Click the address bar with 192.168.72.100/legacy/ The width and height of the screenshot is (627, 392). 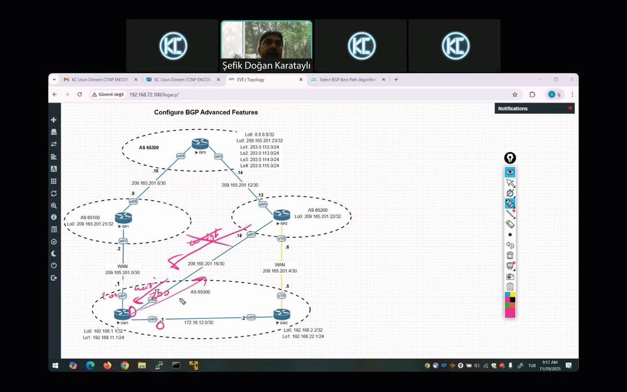306,95
